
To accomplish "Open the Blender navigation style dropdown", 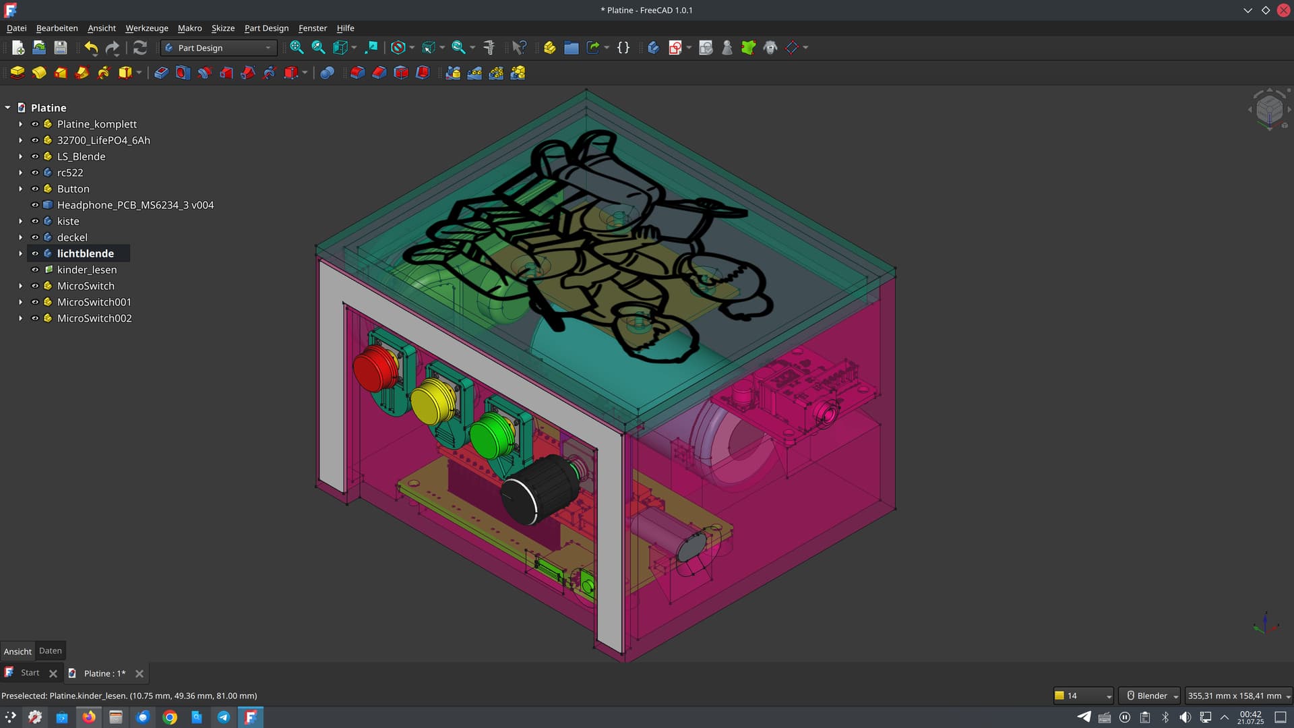I will (x=1149, y=696).
